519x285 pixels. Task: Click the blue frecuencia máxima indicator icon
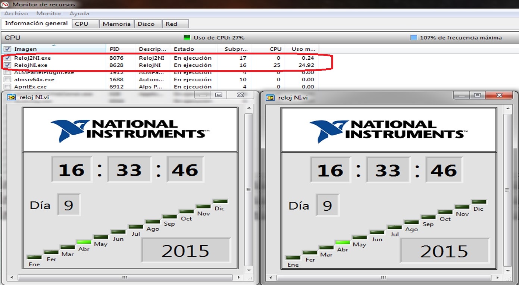(413, 38)
